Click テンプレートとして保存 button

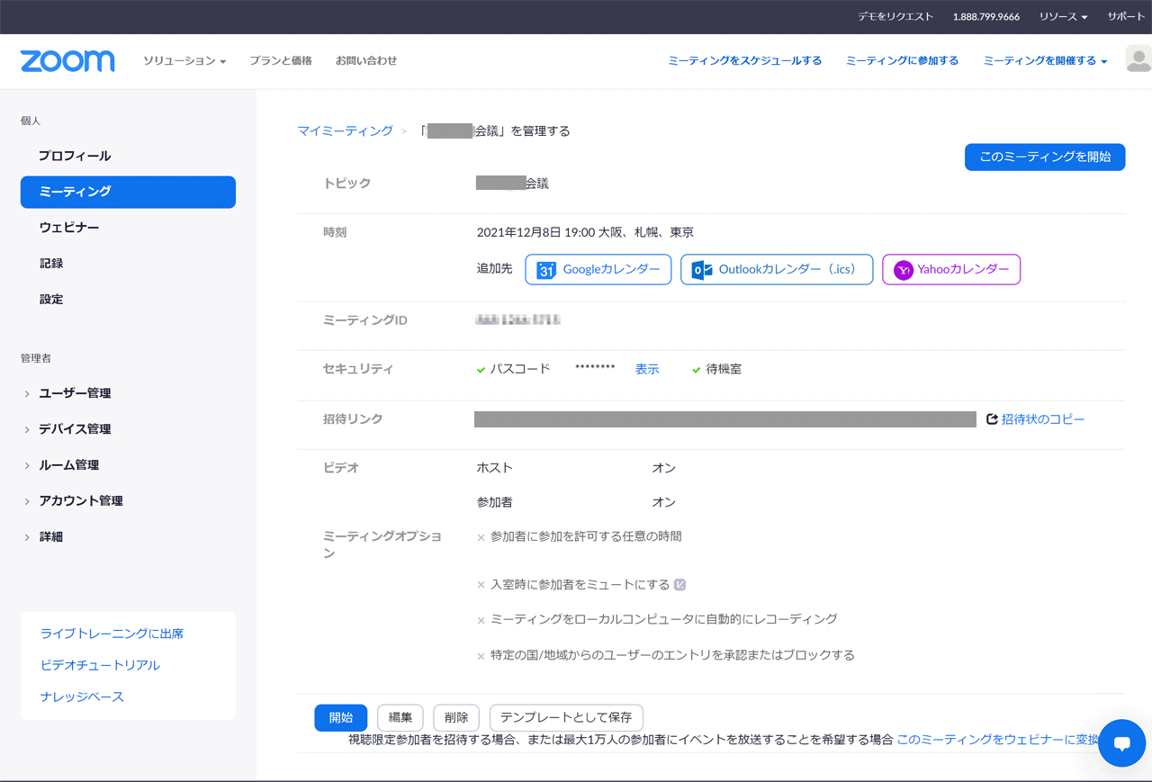pos(566,718)
